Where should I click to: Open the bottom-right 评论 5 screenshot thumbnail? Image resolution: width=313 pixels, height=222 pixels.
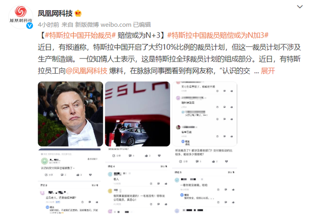pyautogui.click(x=204, y=181)
